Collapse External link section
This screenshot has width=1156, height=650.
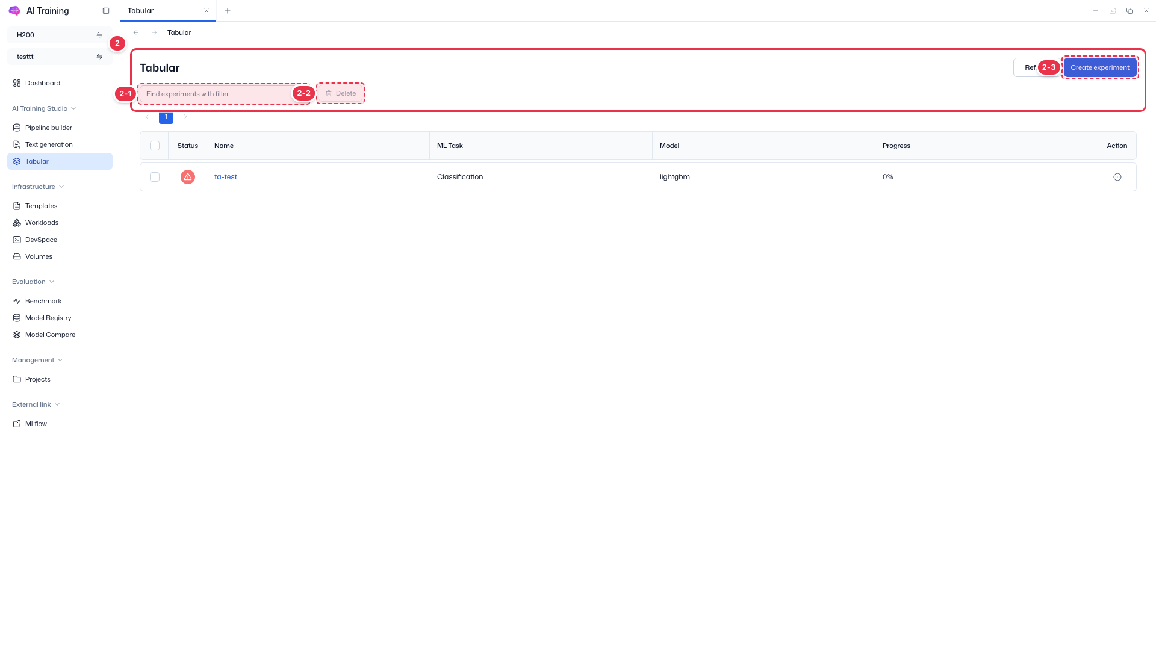coord(36,404)
